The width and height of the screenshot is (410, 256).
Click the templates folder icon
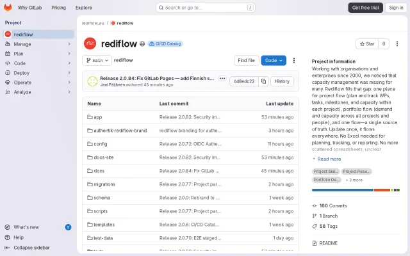(x=90, y=225)
